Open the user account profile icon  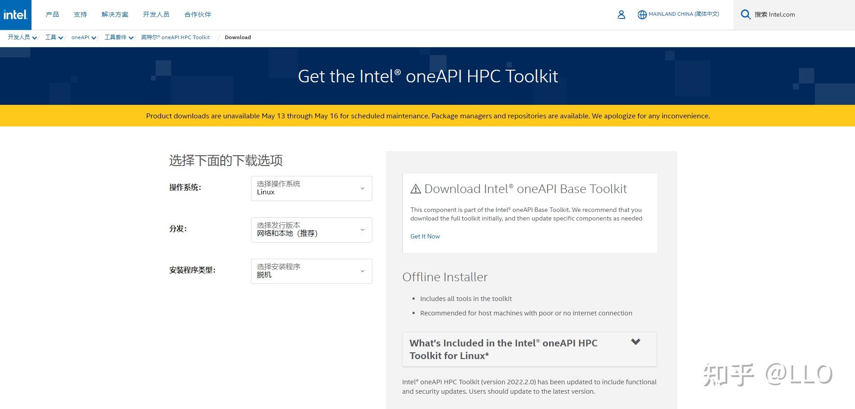coord(621,14)
